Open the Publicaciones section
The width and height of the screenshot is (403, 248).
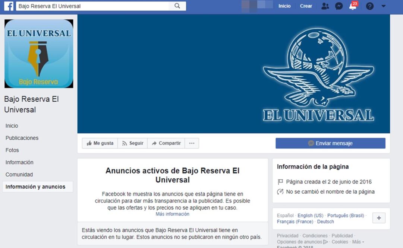coord(22,137)
